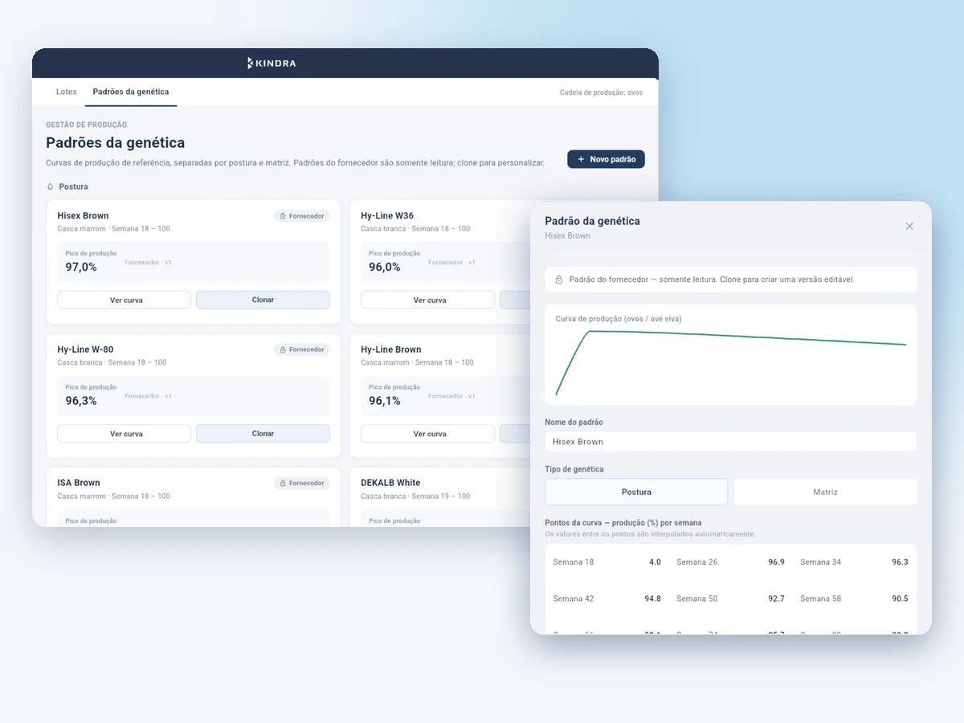Click the 'GESTÃO DE PRODUÇÃO' label above the heading
This screenshot has height=723, width=964.
87,125
